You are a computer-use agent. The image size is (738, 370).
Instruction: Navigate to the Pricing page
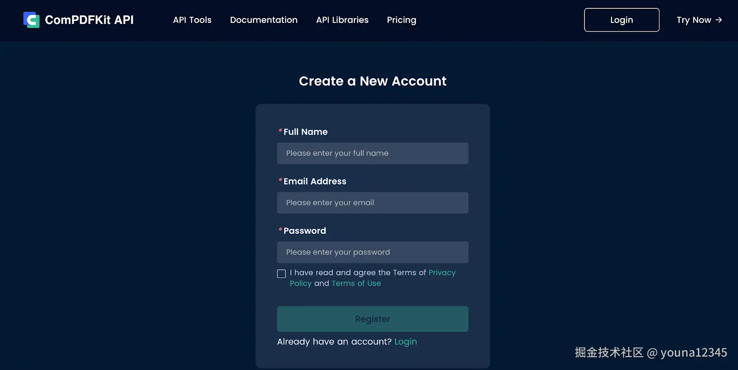tap(401, 20)
